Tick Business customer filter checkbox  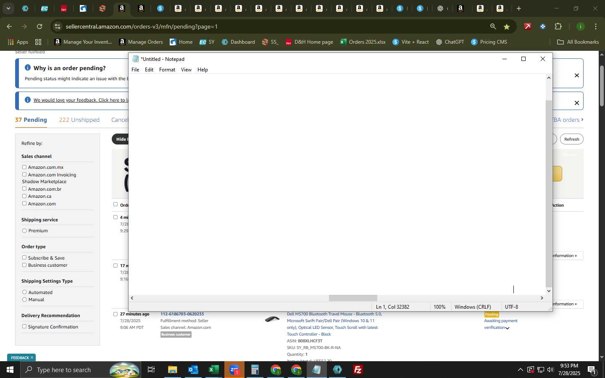(24, 265)
